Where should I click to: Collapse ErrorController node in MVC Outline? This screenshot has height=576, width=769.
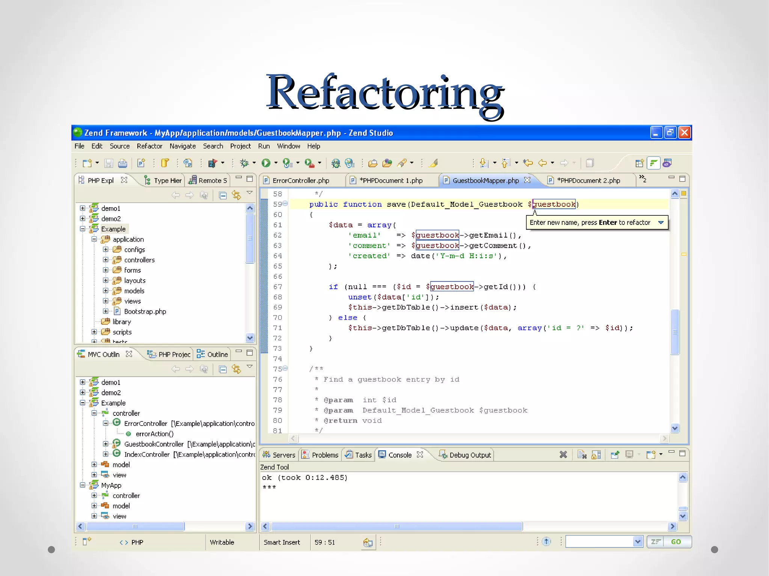pos(106,423)
